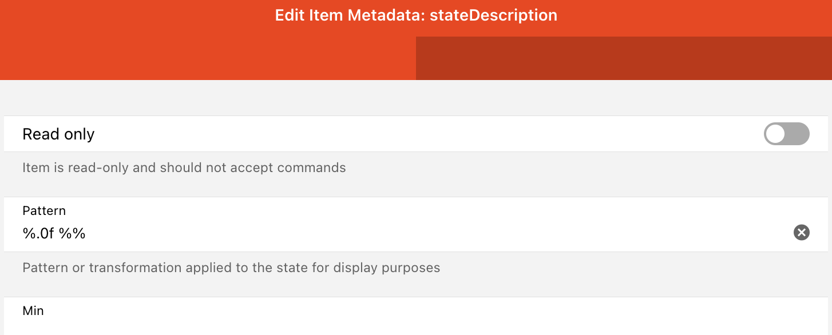Click the "Read only" label text
Screen dimensions: 832x335
coord(58,134)
